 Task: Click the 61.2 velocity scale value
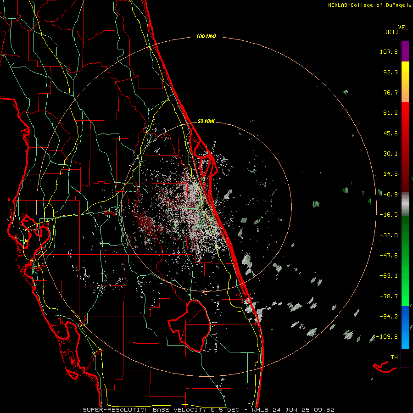pos(391,113)
